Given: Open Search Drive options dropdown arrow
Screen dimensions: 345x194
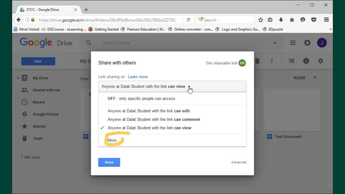Looking at the screenshot, I should (x=275, y=43).
